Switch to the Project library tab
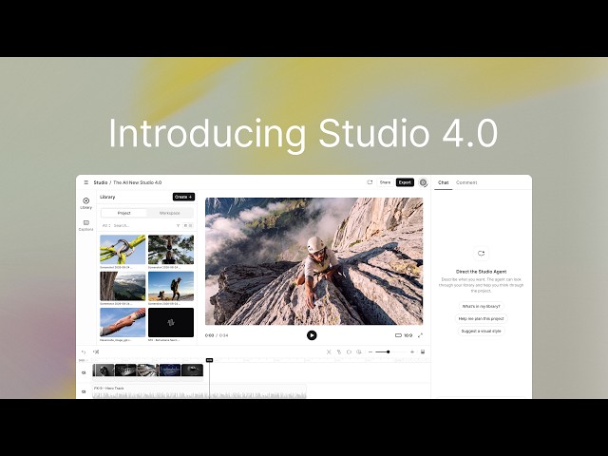This screenshot has width=608, height=456. [x=124, y=213]
